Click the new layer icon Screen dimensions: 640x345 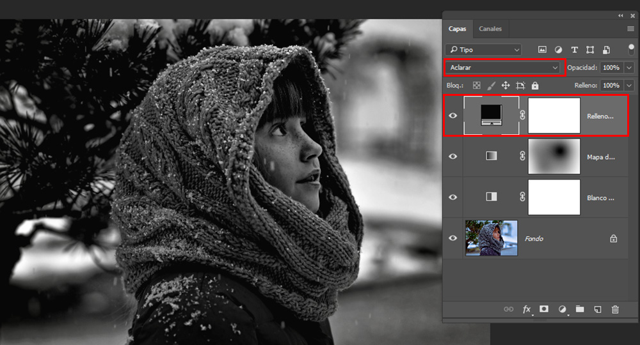pyautogui.click(x=597, y=309)
